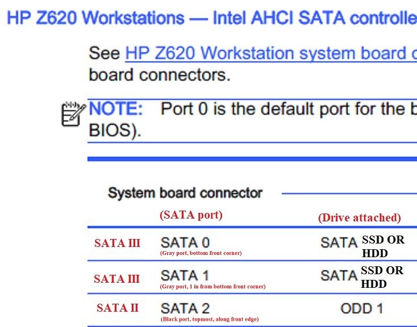Select the red 'SATA II' label
417x327 pixels.
[x=118, y=308]
